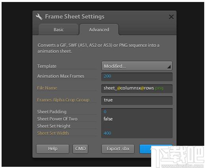Click the blue apply button
The height and width of the screenshot is (168, 205).
[145, 149]
